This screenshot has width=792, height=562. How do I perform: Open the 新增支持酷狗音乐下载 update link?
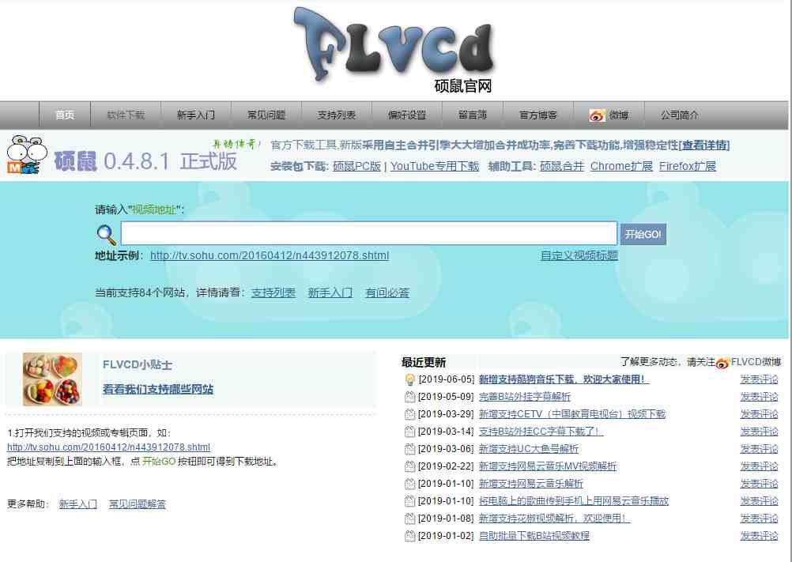coord(564,379)
